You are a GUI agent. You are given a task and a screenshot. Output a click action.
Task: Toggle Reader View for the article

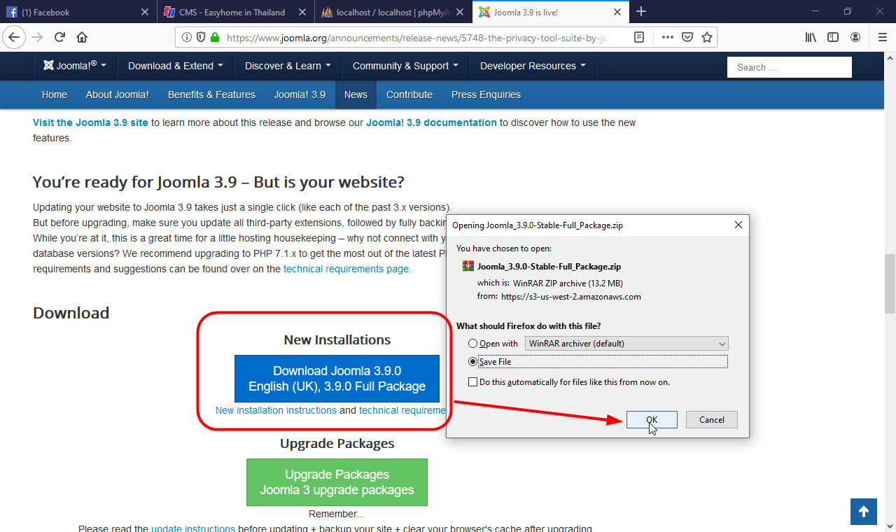coord(639,37)
